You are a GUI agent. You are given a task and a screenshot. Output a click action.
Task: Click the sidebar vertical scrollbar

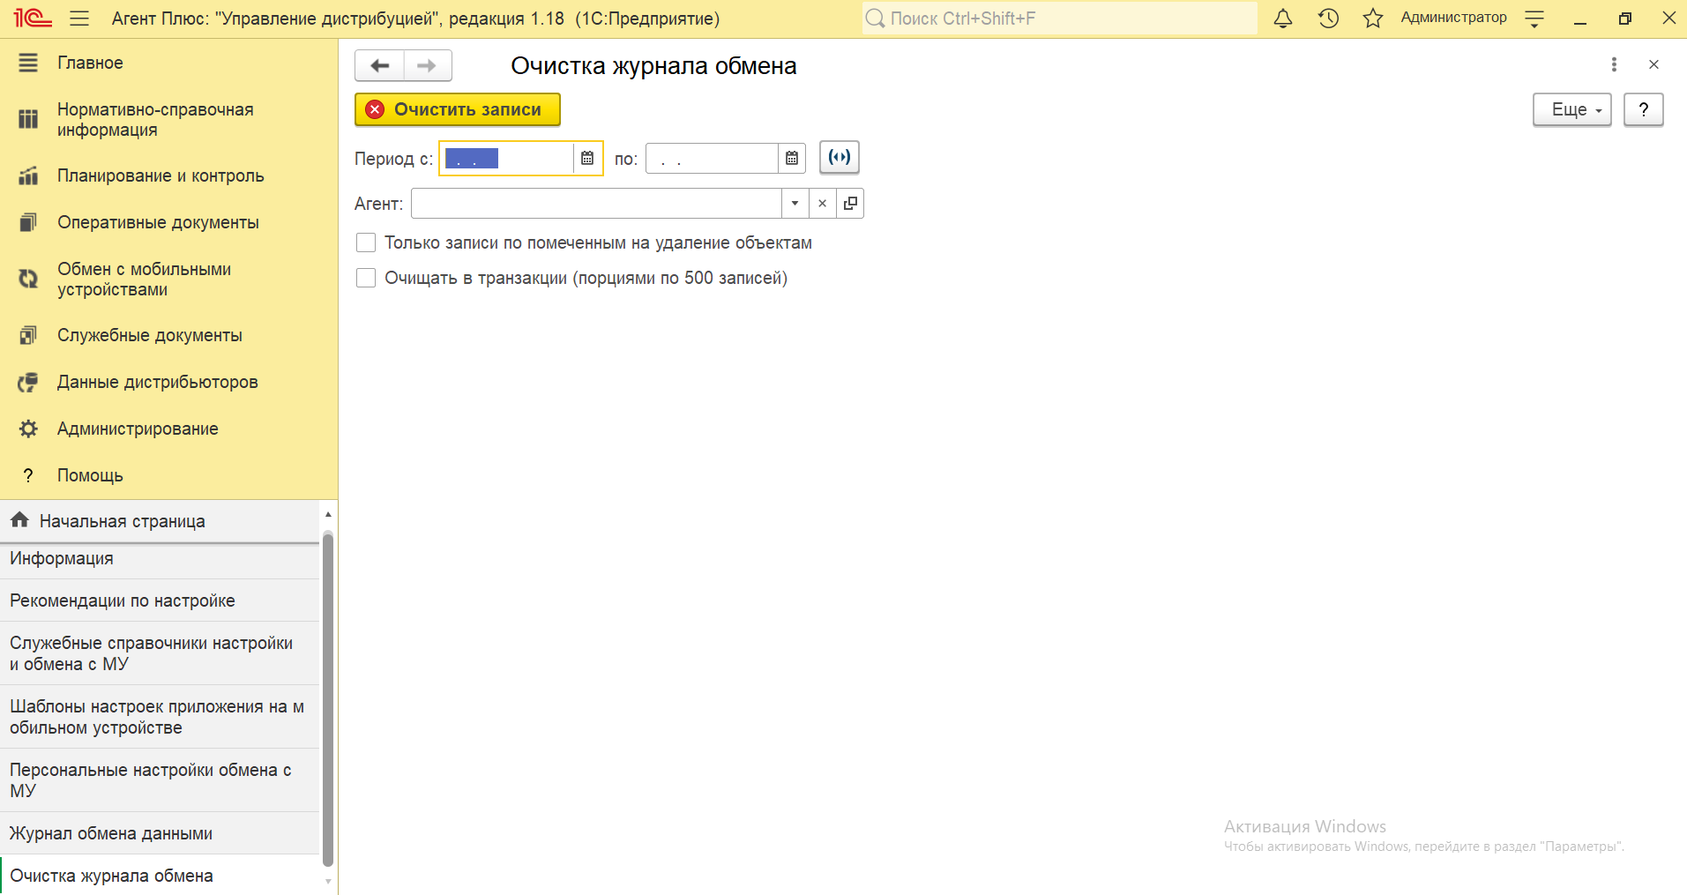pos(328,697)
